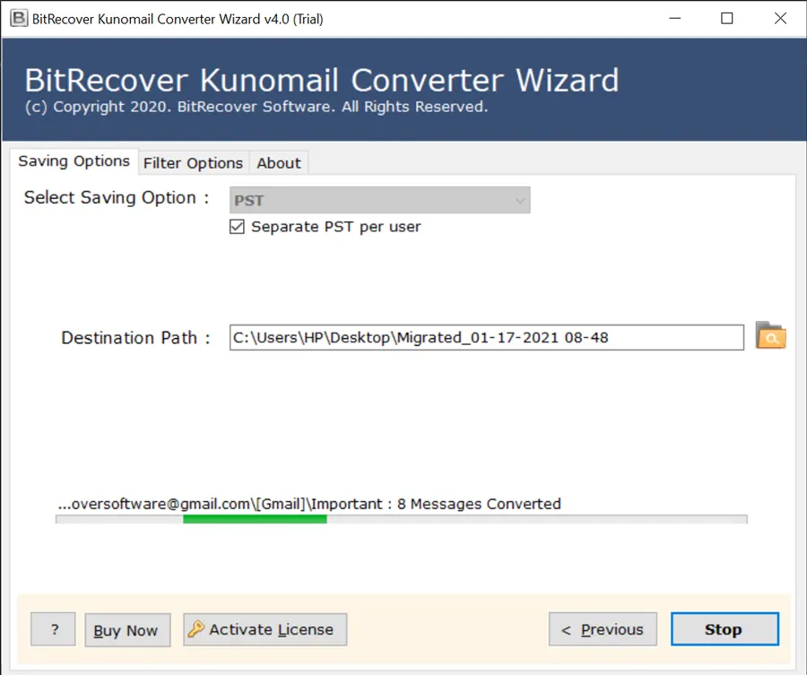
Task: Open the Filter Options tab
Action: pyautogui.click(x=193, y=163)
